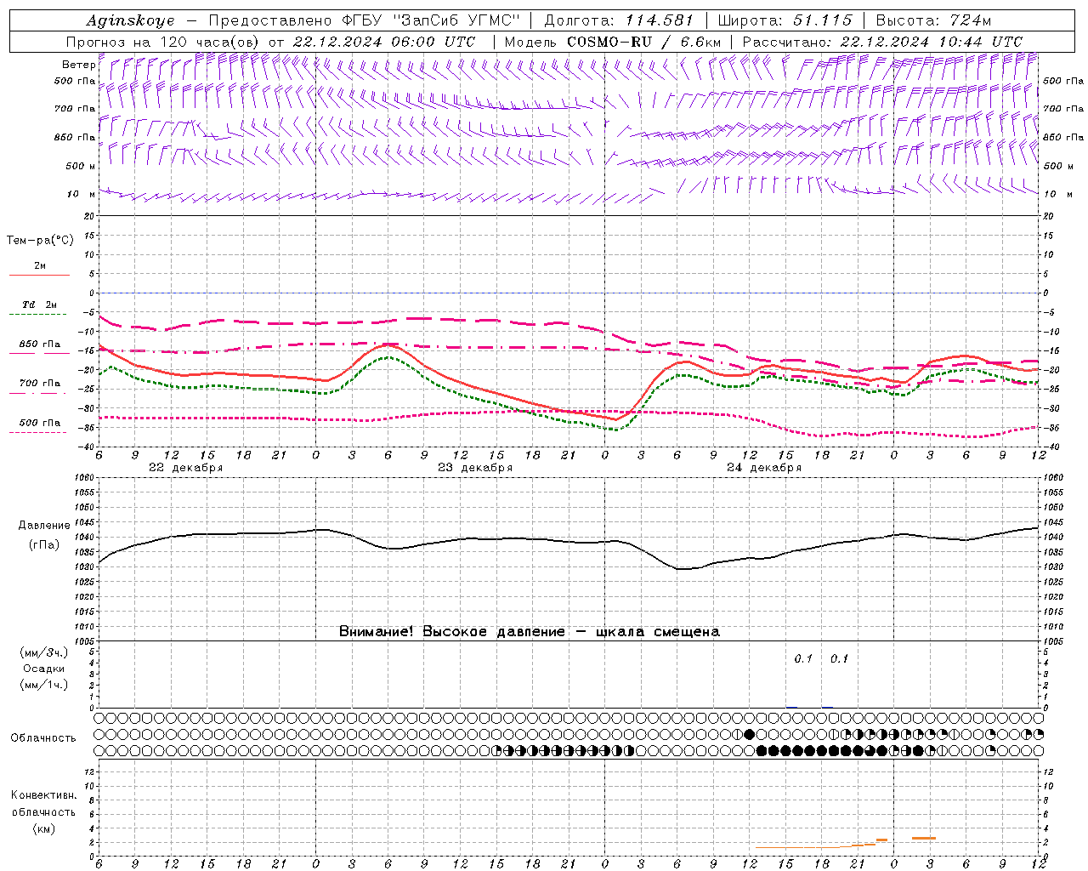Click the right pressure axis value 1045
Viewport: 1088px width, 871px height.
(1053, 522)
